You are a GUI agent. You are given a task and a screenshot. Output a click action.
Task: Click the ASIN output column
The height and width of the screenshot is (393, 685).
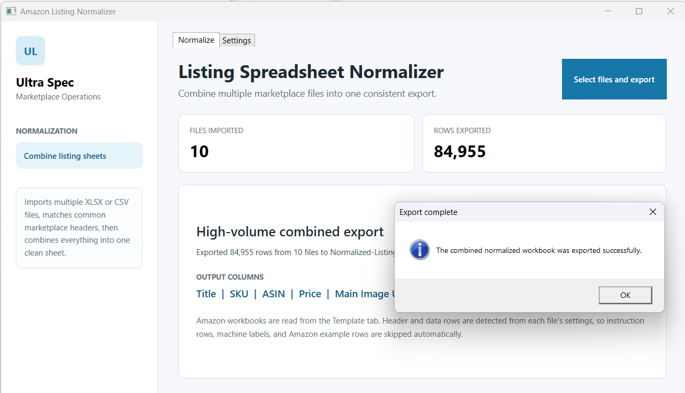[x=274, y=294]
